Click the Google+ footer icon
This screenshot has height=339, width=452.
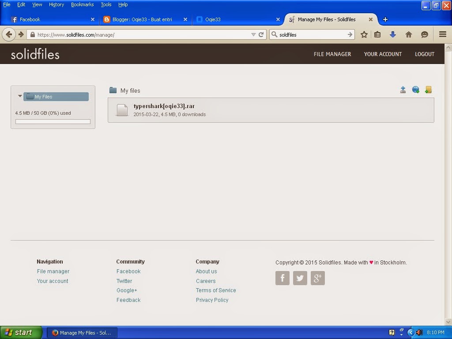click(x=318, y=278)
